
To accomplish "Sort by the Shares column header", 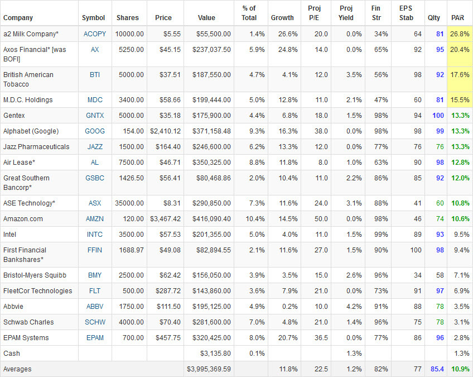I will pyautogui.click(x=128, y=18).
